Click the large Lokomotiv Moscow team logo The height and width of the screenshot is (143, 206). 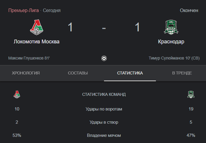coord(37,27)
